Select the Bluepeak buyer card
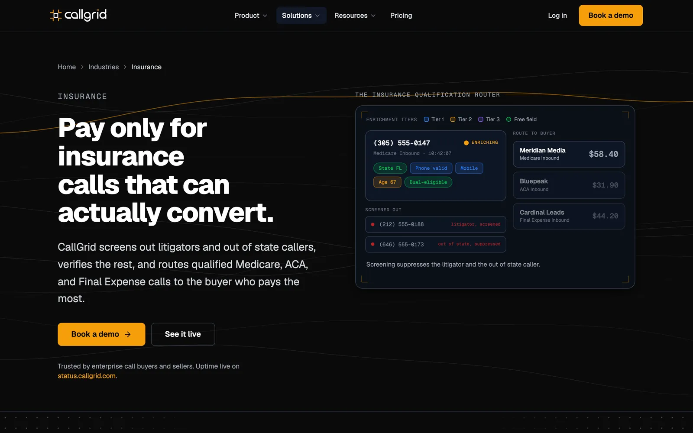 point(569,185)
